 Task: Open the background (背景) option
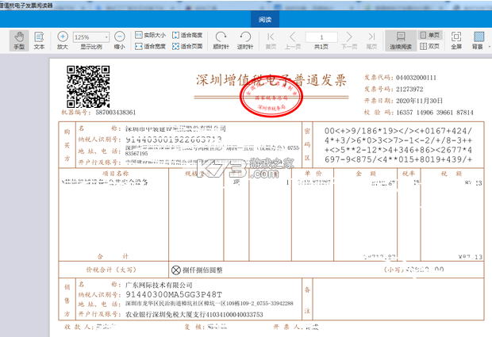(479, 40)
